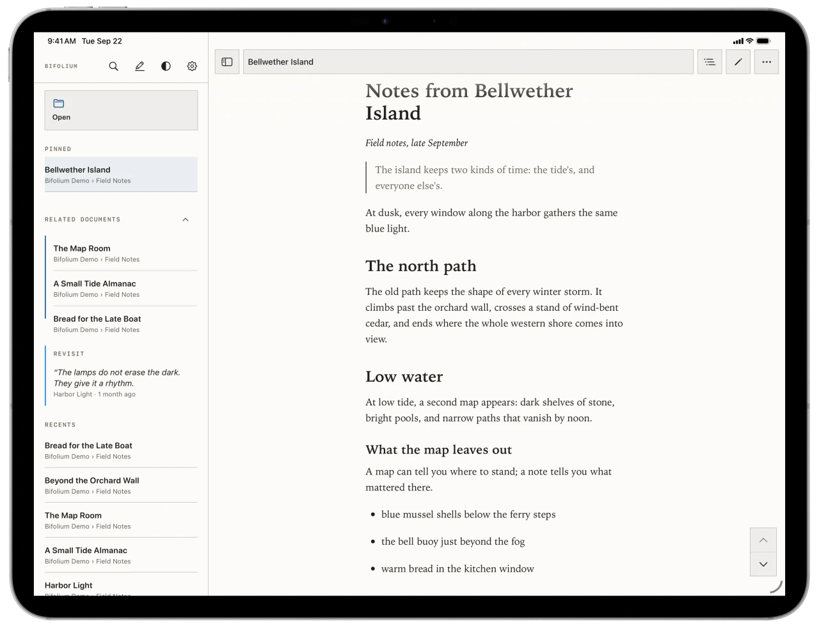819x628 pixels.
Task: Click the bullet "the bell buoy just beyond the fog"
Action: coord(453,542)
